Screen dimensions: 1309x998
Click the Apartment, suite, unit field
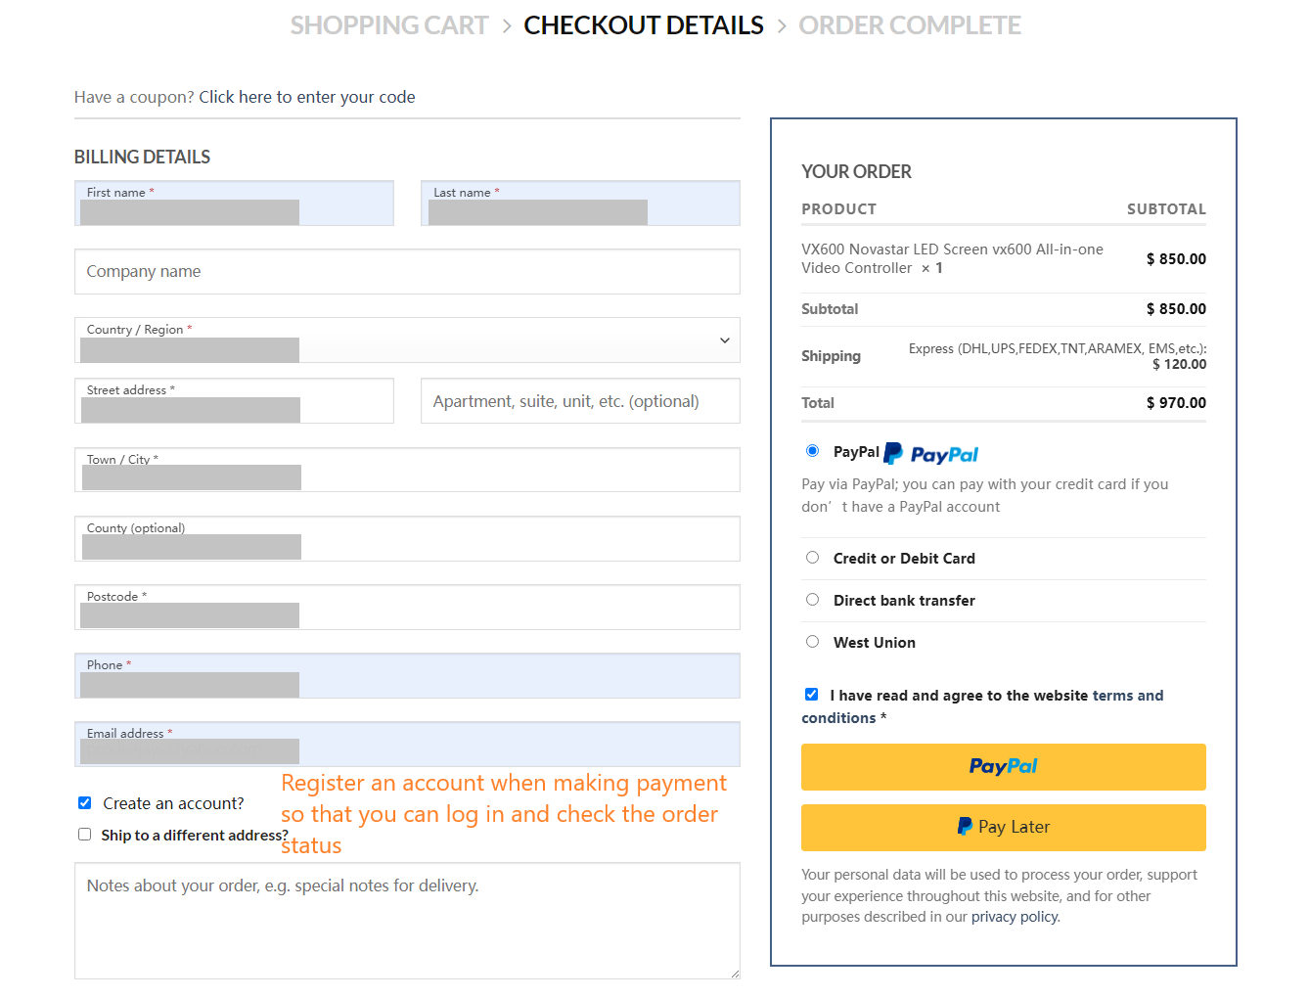[580, 401]
